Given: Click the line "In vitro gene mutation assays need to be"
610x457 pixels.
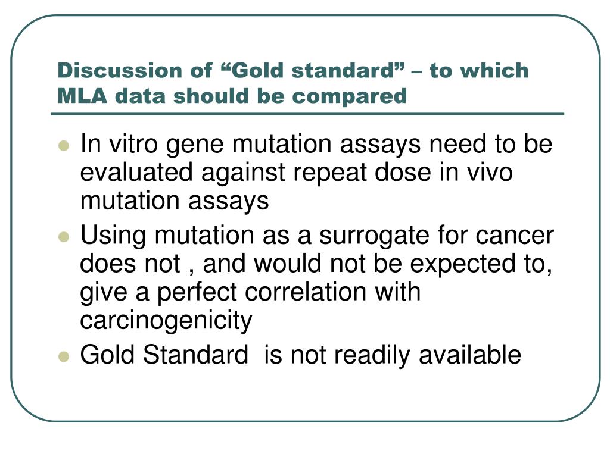Looking at the screenshot, I should [x=316, y=145].
